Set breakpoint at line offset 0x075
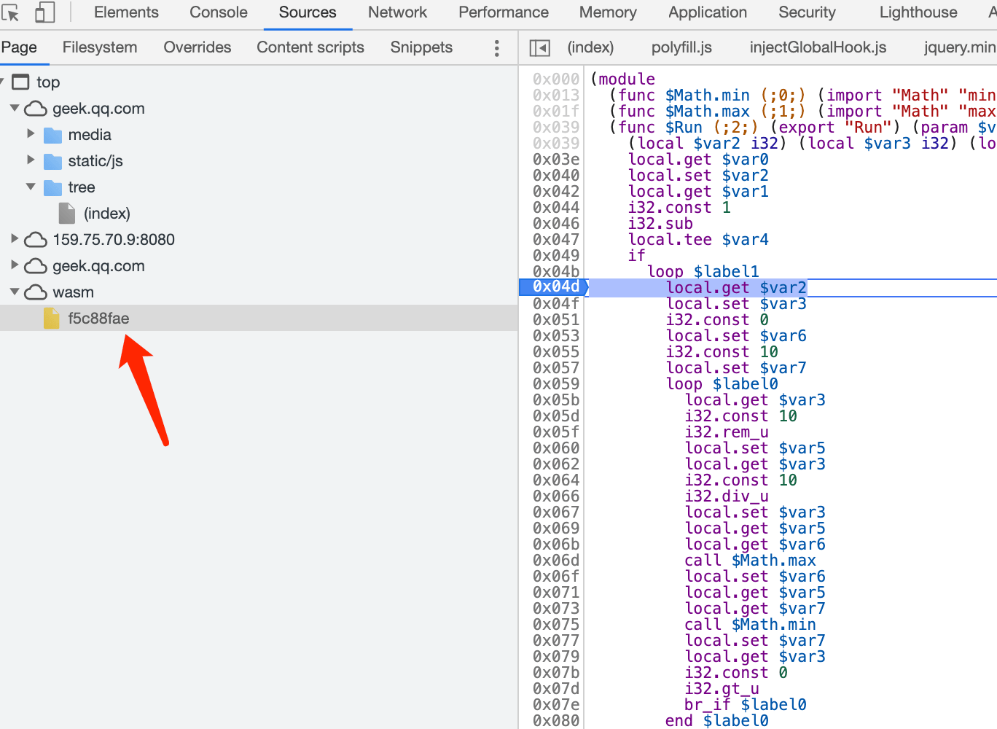The image size is (997, 729). pyautogui.click(x=555, y=624)
